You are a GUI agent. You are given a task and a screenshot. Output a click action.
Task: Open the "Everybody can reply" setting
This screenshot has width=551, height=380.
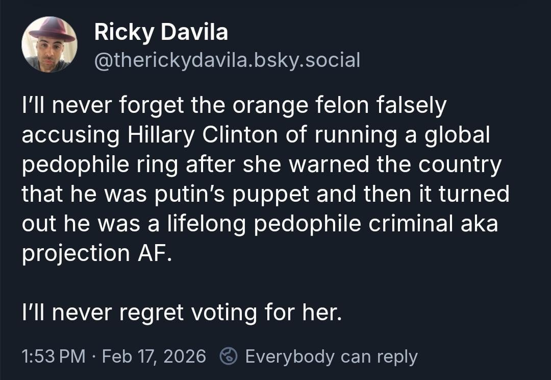(331, 356)
